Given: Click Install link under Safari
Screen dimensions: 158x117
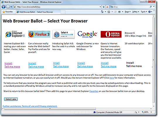Looking at the screenshot, I should [x=56, y=63].
